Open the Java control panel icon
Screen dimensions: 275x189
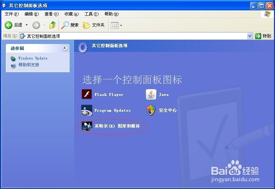pos(151,94)
